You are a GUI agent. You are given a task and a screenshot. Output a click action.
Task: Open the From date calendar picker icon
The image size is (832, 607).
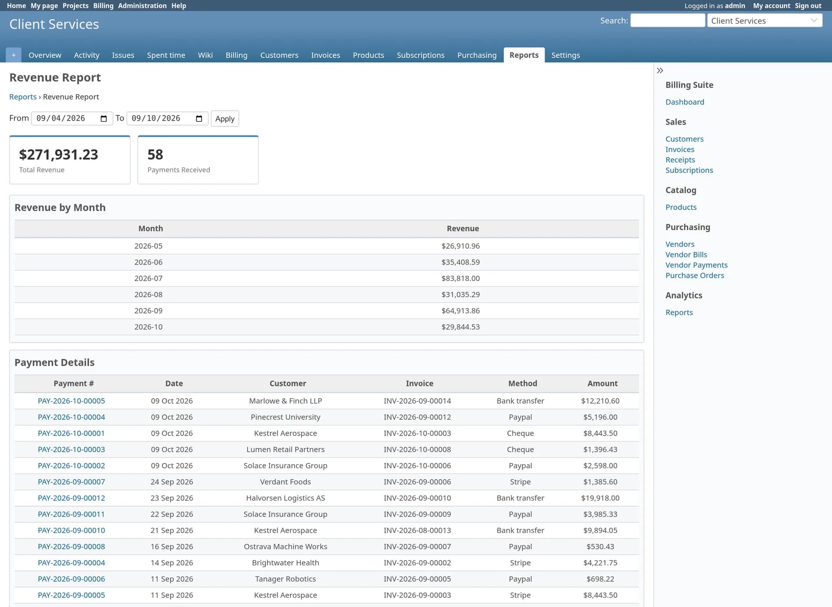(x=104, y=119)
